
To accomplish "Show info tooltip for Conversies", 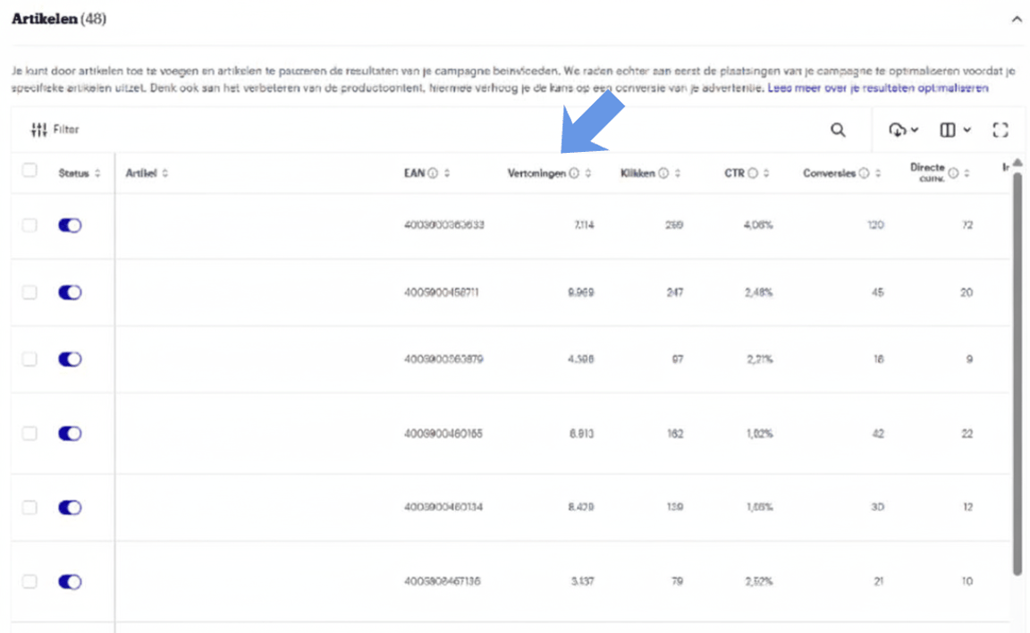I will click(x=864, y=173).
